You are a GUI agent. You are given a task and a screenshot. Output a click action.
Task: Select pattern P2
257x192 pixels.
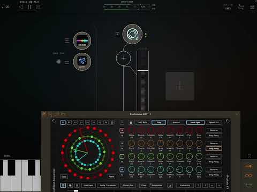[69, 122]
